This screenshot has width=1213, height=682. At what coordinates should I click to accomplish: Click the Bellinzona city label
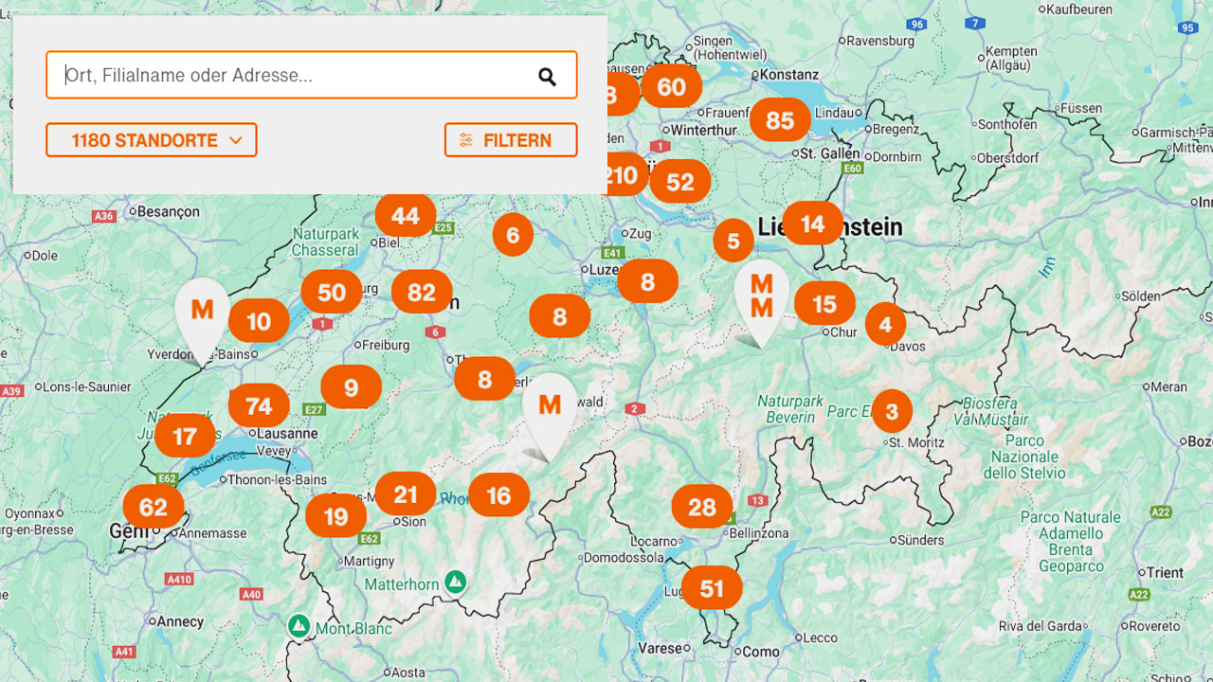pos(758,533)
